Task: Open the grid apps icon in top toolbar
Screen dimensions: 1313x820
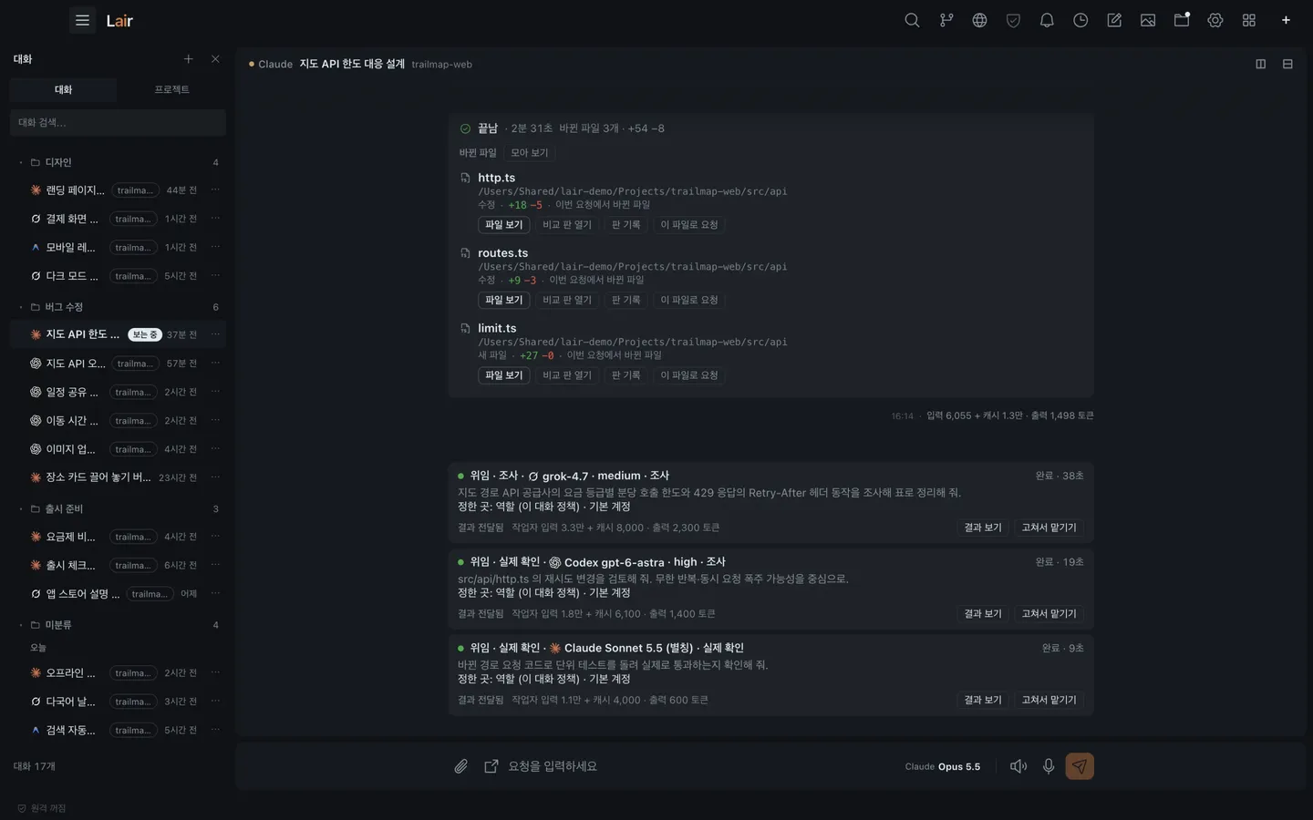Action: click(x=1249, y=20)
